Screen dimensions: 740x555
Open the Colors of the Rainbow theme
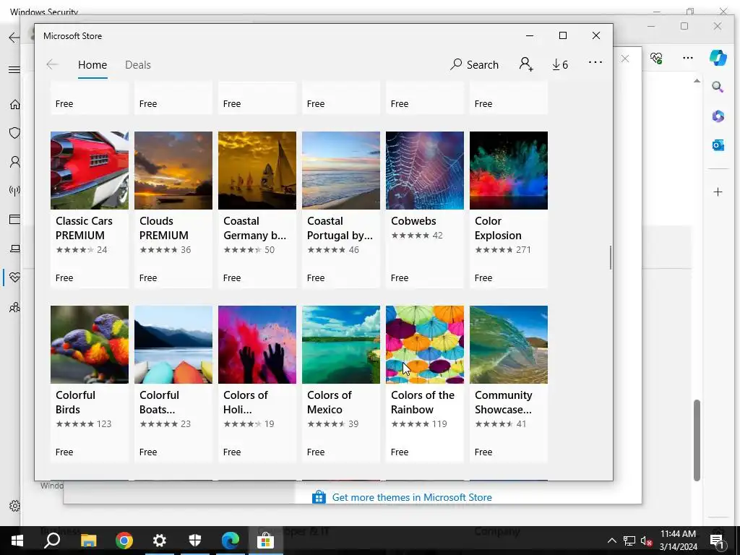(425, 384)
